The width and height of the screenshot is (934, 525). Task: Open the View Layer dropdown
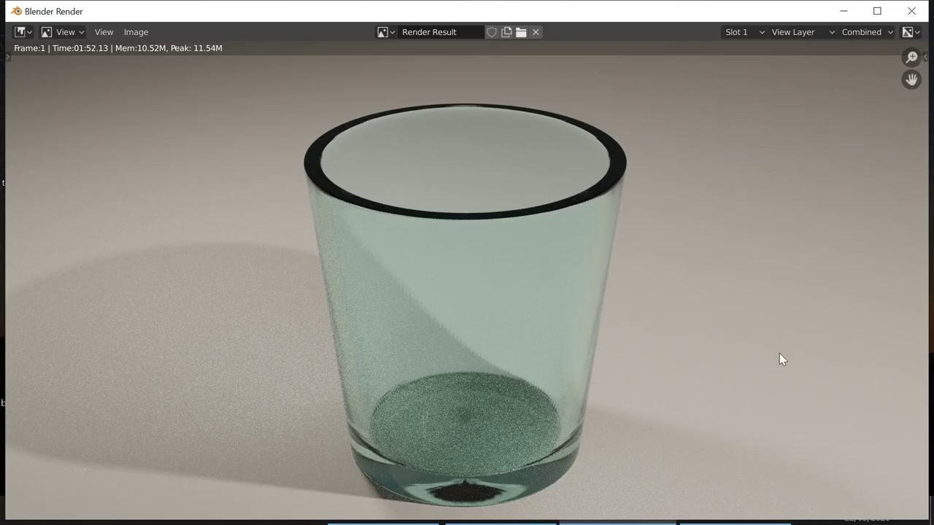[802, 32]
